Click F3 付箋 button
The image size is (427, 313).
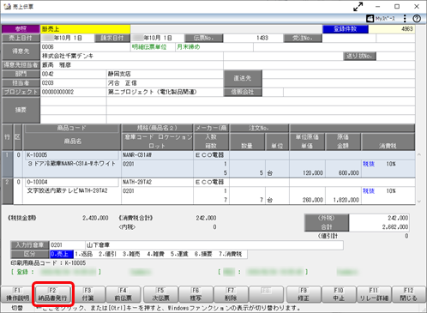(87, 294)
